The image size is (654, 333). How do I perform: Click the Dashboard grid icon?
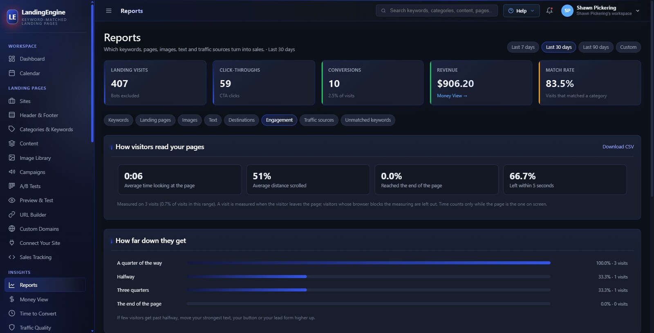pyautogui.click(x=12, y=59)
